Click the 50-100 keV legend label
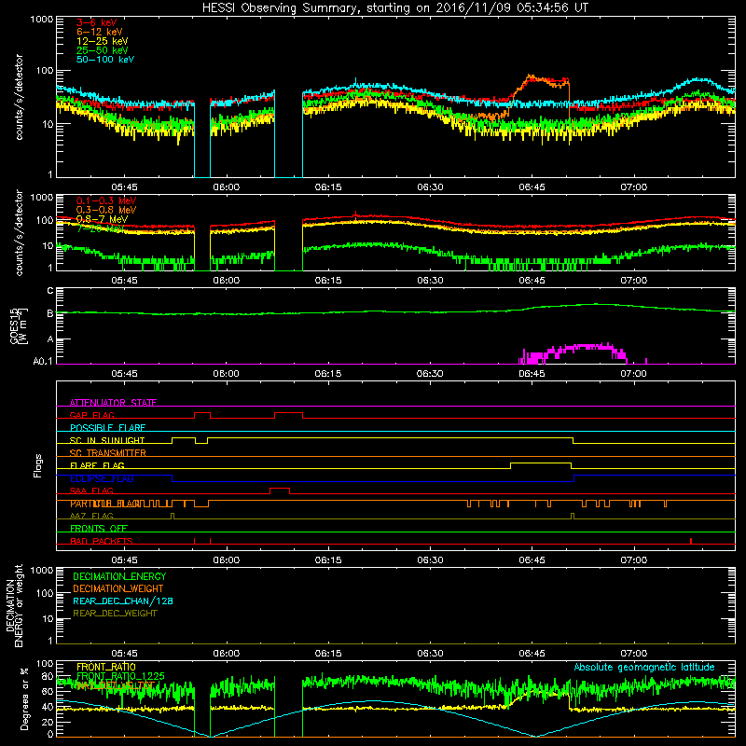Screen dimensions: 746x746 [x=105, y=60]
